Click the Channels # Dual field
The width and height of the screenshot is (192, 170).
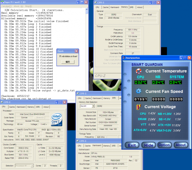point(150,15)
